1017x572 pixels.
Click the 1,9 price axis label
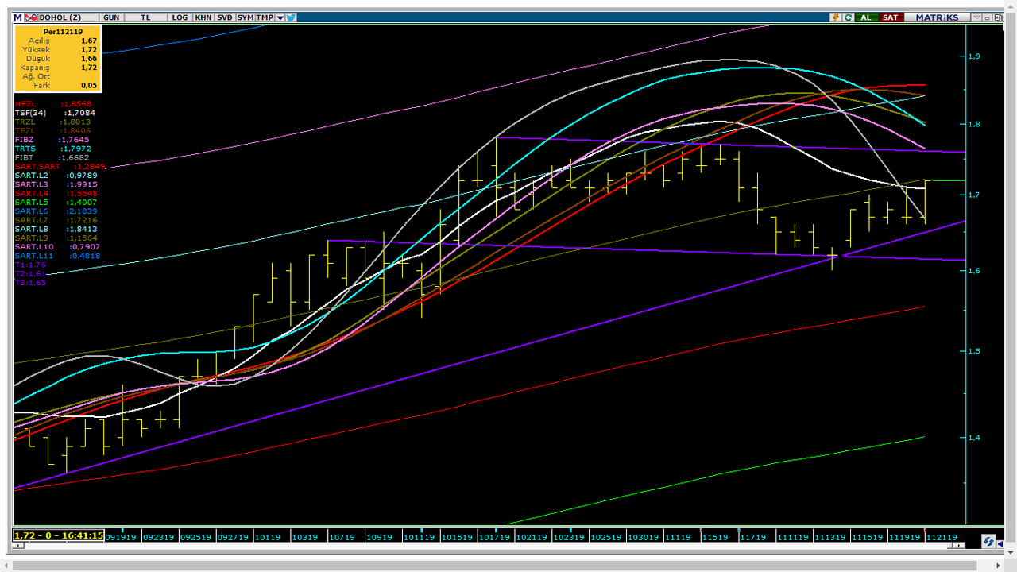point(974,56)
